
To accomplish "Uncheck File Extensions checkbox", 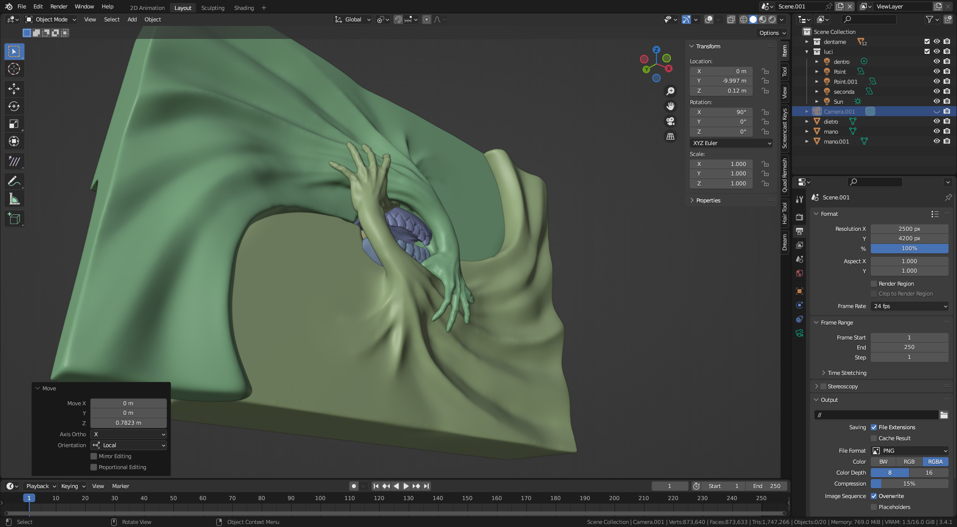I will [874, 427].
